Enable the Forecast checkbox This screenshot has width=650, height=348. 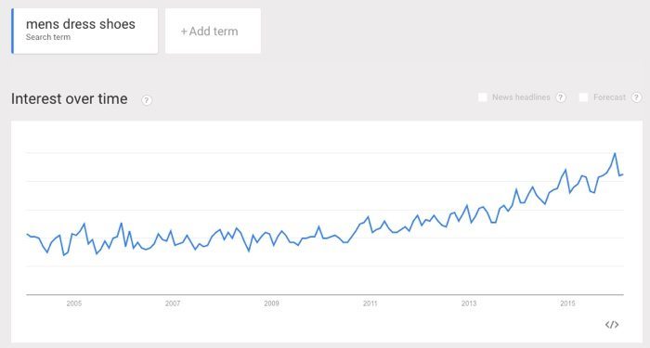point(584,97)
